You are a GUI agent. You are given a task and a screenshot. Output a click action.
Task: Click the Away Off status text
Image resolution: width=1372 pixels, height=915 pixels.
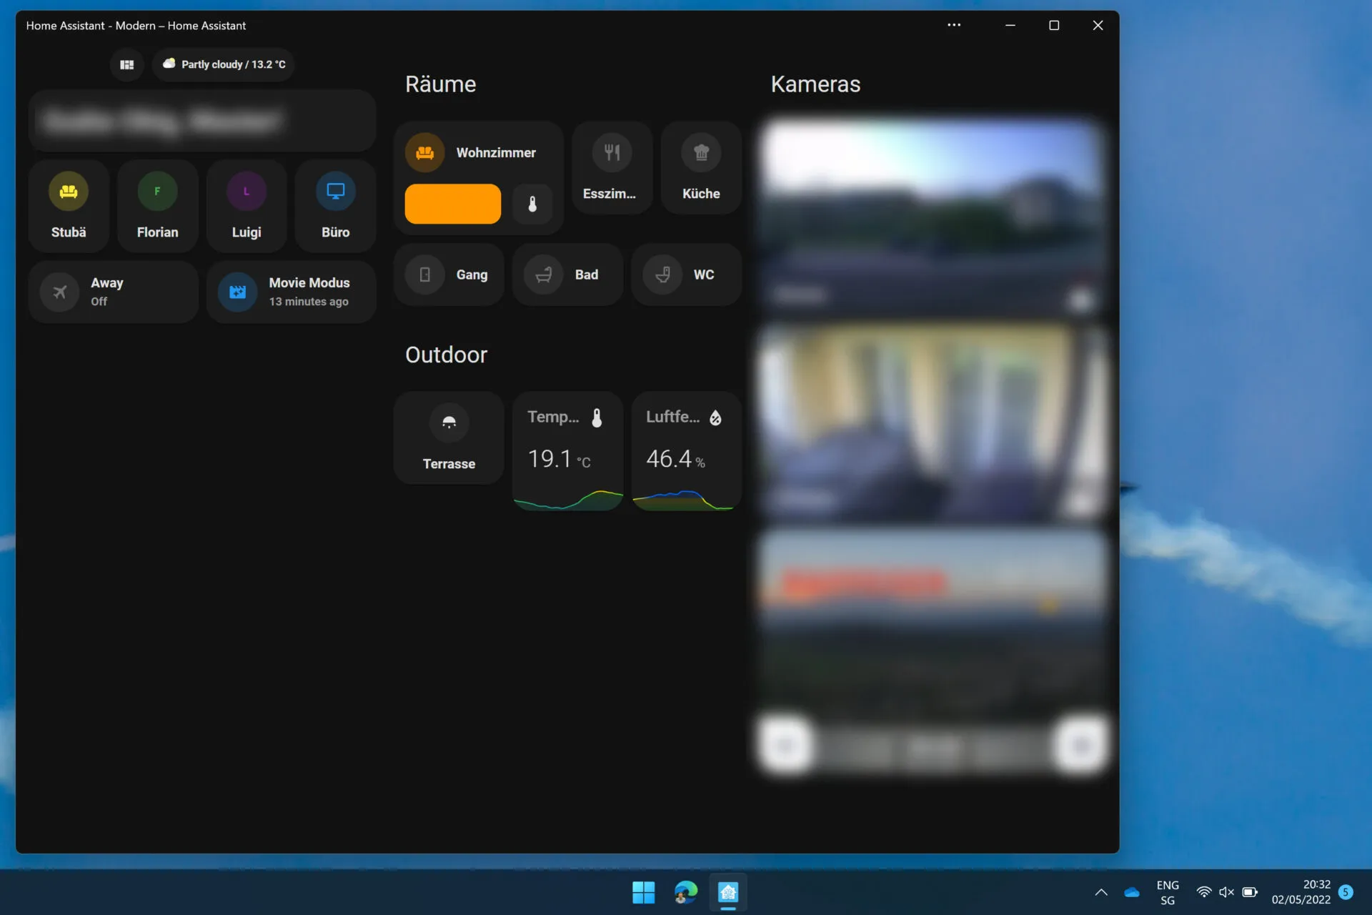pos(99,302)
